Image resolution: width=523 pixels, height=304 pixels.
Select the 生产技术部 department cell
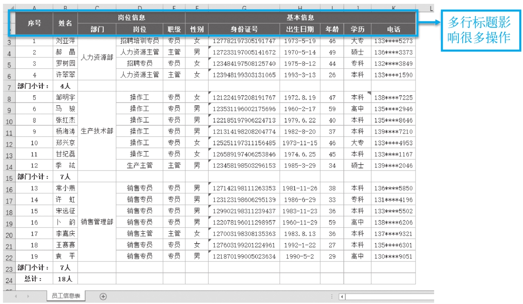[x=97, y=131]
